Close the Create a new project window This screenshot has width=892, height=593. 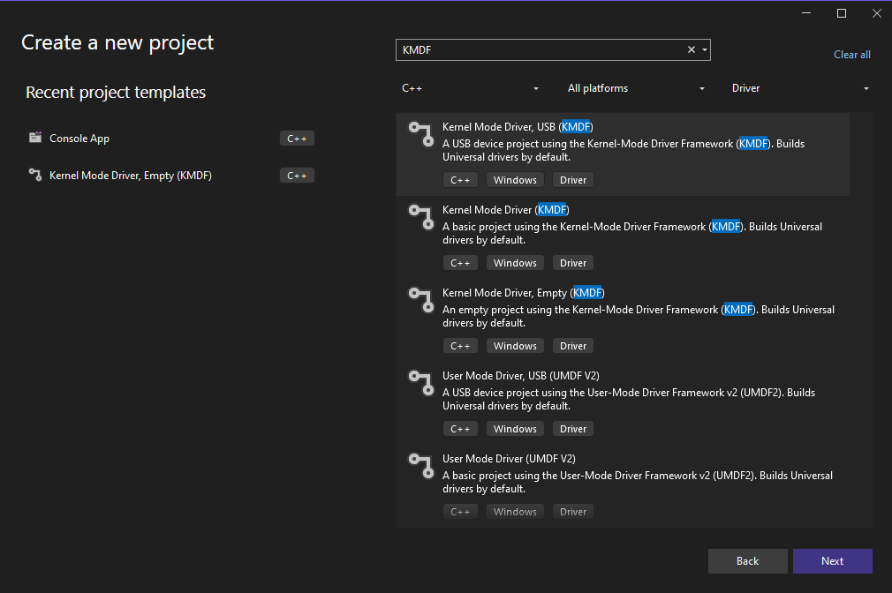pos(877,13)
